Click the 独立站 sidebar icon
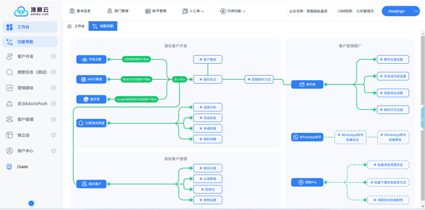Image resolution: width=425 pixels, height=210 pixels. coord(10,135)
